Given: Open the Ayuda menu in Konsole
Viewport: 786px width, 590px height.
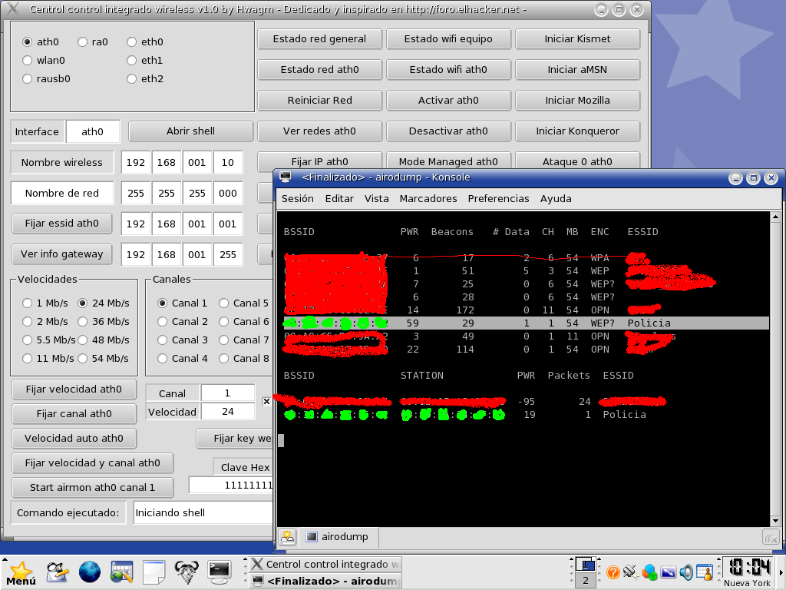Looking at the screenshot, I should click(556, 199).
